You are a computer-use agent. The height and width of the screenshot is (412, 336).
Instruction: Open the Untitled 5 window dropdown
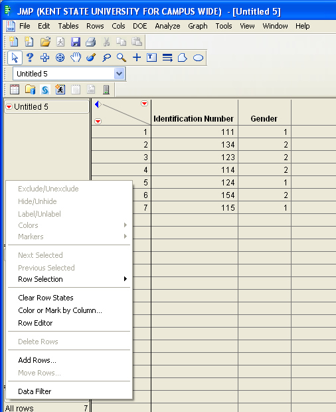tap(119, 74)
